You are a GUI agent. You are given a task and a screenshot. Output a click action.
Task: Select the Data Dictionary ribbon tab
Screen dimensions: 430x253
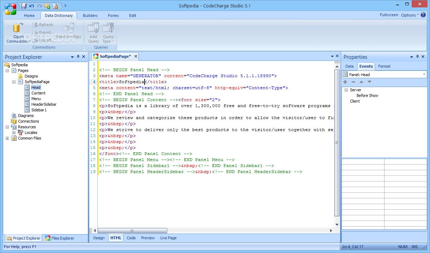[x=59, y=16]
